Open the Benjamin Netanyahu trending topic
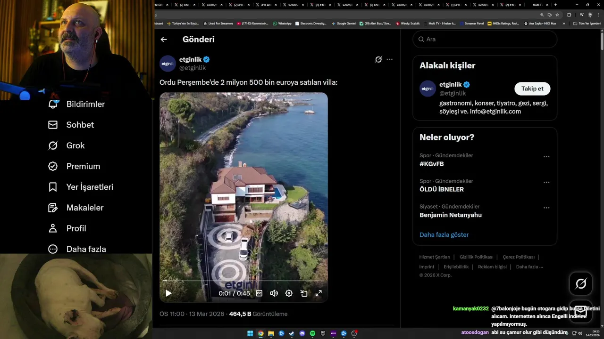This screenshot has width=604, height=339. pos(451,215)
